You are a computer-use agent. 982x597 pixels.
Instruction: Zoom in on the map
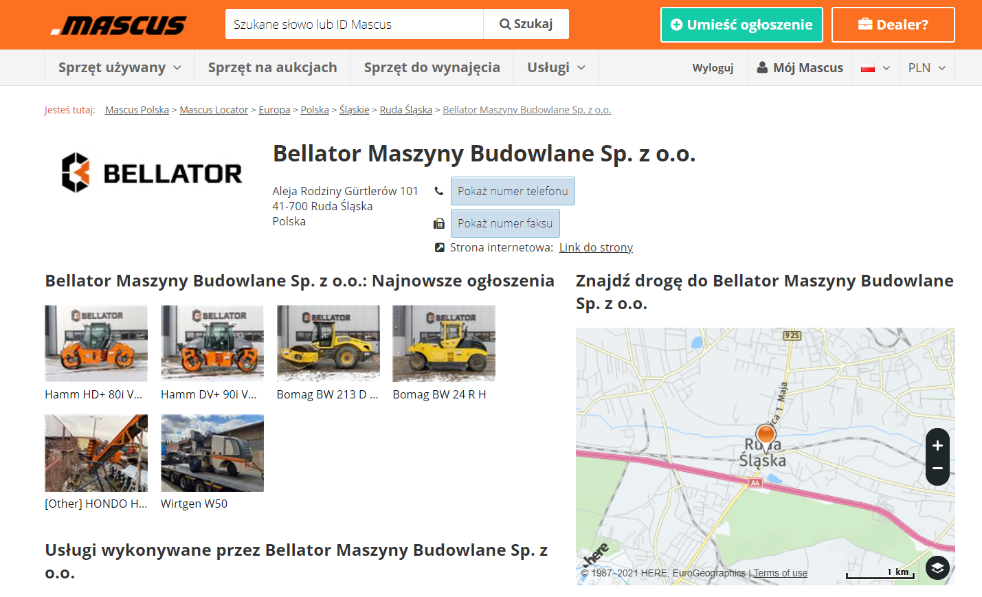coord(937,445)
